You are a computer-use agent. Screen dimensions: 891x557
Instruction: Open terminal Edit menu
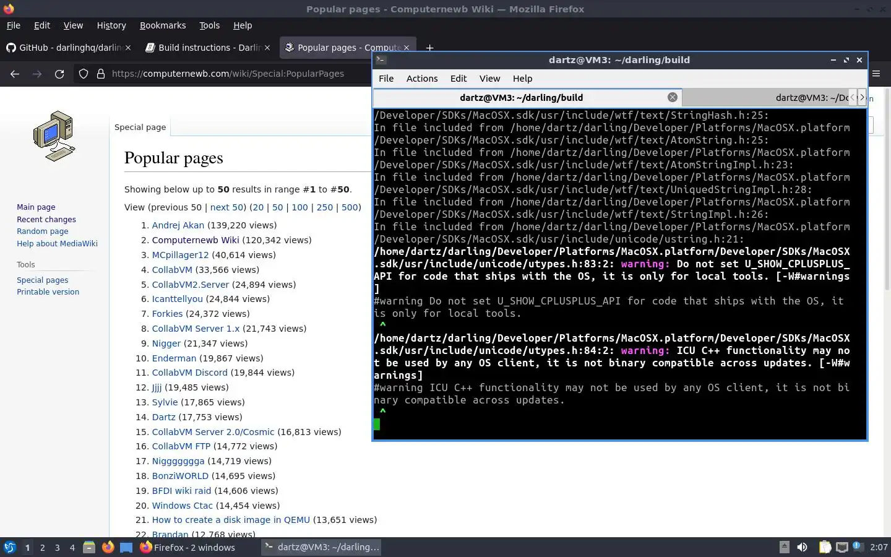click(458, 79)
